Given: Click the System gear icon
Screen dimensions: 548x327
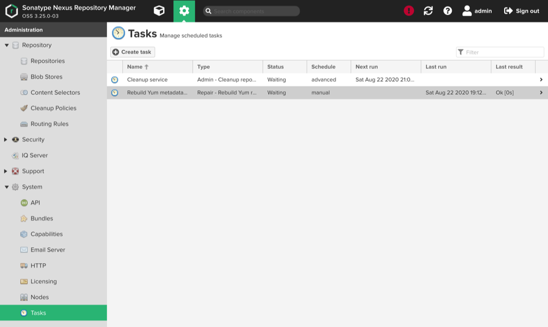Looking at the screenshot, I should coord(16,187).
